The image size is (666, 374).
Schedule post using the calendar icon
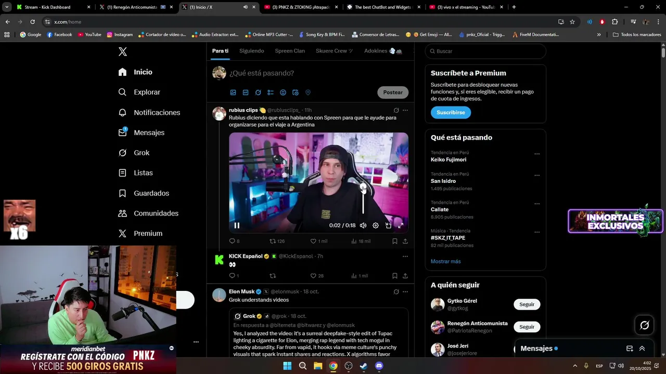tap(296, 92)
